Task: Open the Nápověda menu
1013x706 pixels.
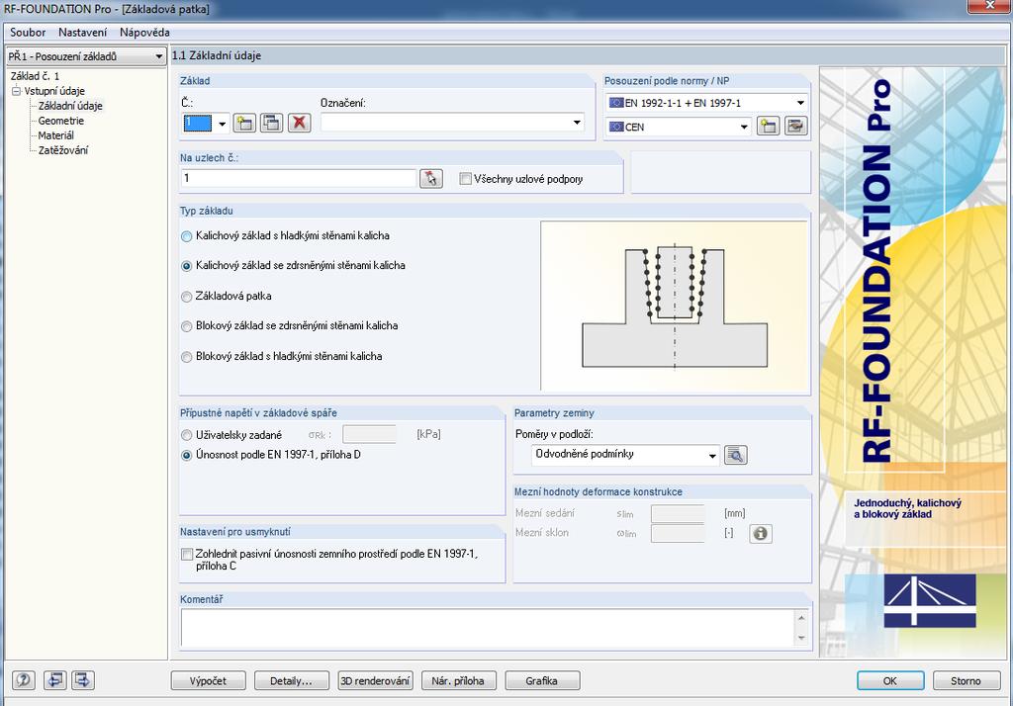Action: click(144, 33)
